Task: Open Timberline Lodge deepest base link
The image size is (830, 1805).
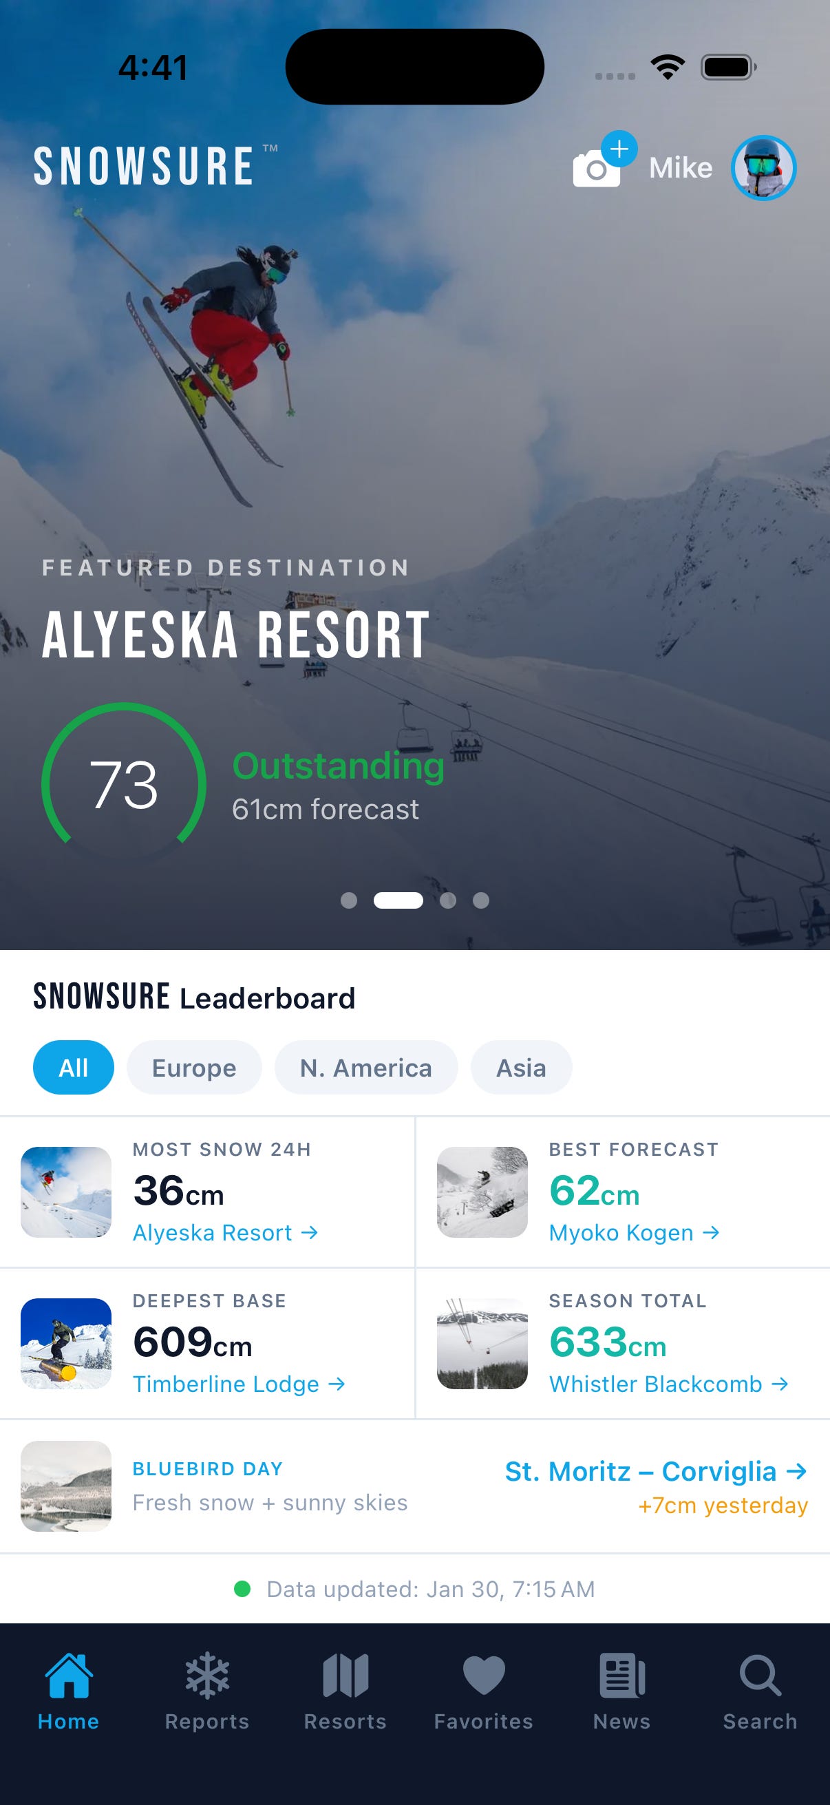Action: click(x=239, y=1384)
